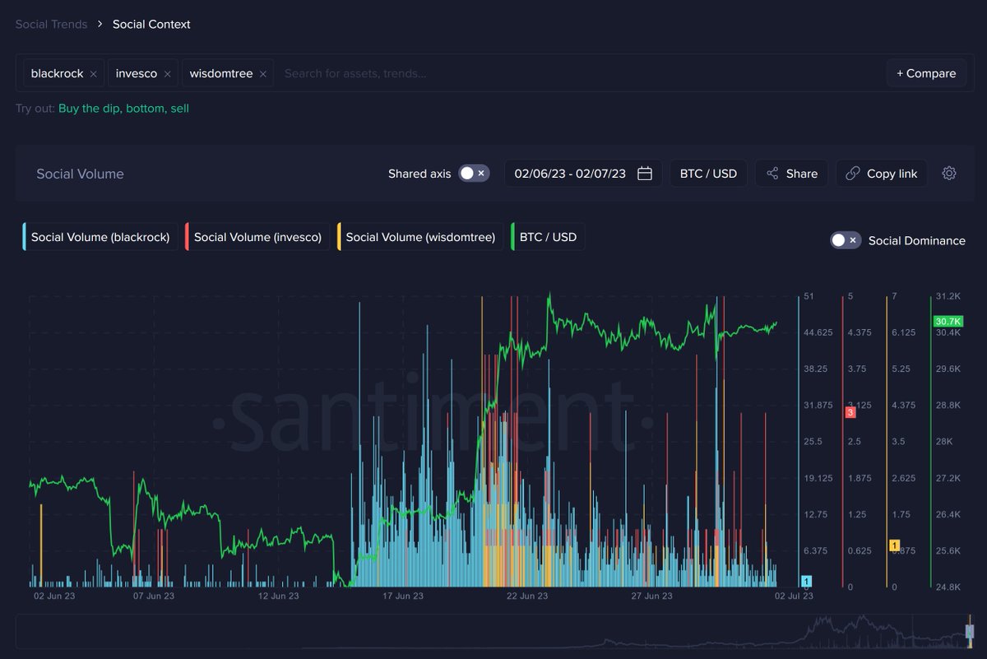Open the BTC / USD price selector
This screenshot has width=987, height=659.
pyautogui.click(x=708, y=174)
